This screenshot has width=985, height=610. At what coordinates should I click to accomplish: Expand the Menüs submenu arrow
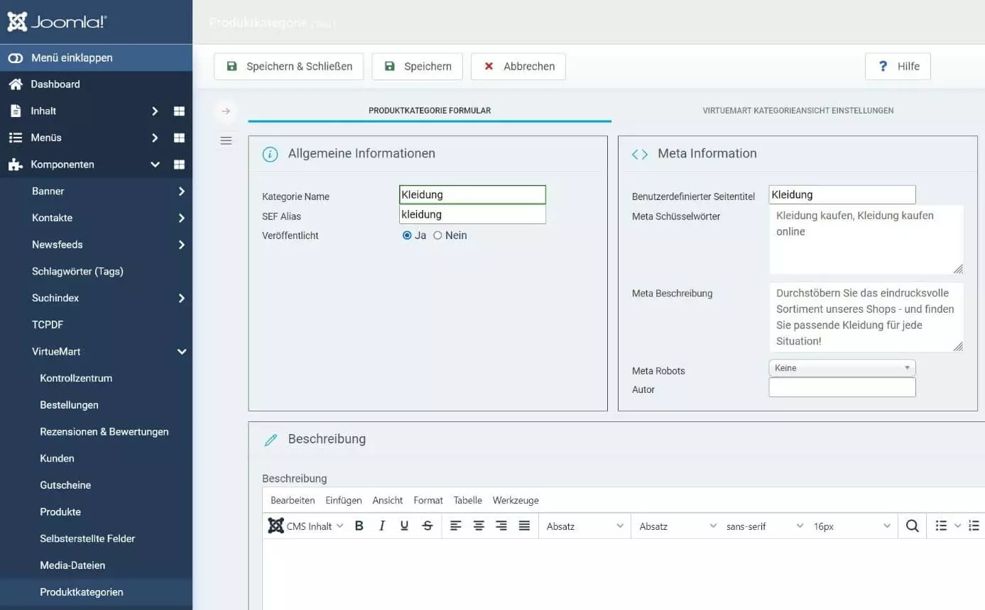click(155, 138)
